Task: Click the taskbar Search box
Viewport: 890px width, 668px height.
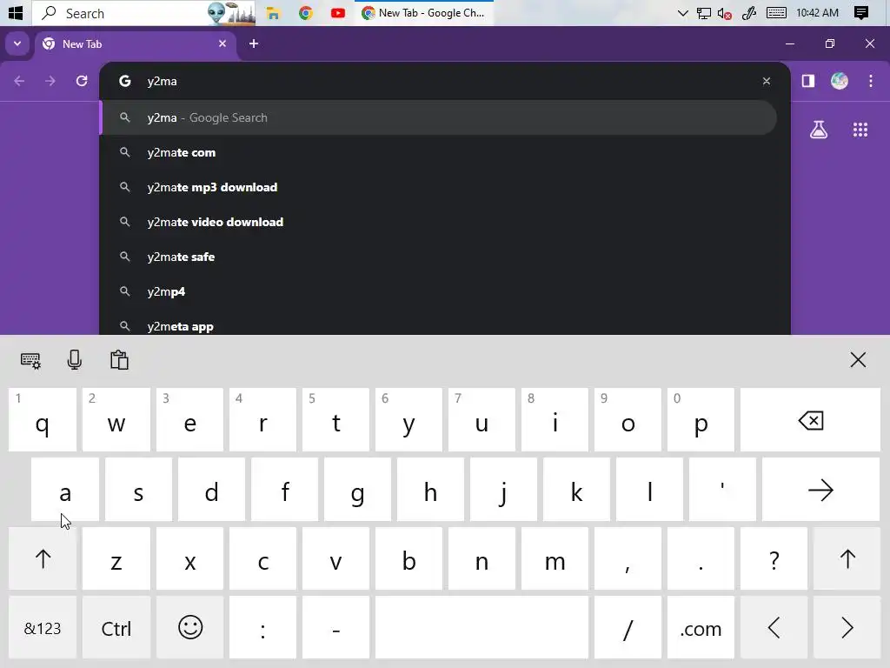Action: pyautogui.click(x=143, y=13)
